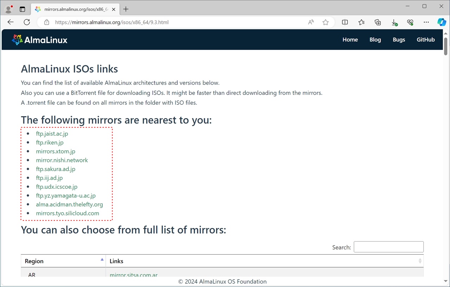
Task: Click the page vertical scrollbar thumb
Action: (445, 46)
